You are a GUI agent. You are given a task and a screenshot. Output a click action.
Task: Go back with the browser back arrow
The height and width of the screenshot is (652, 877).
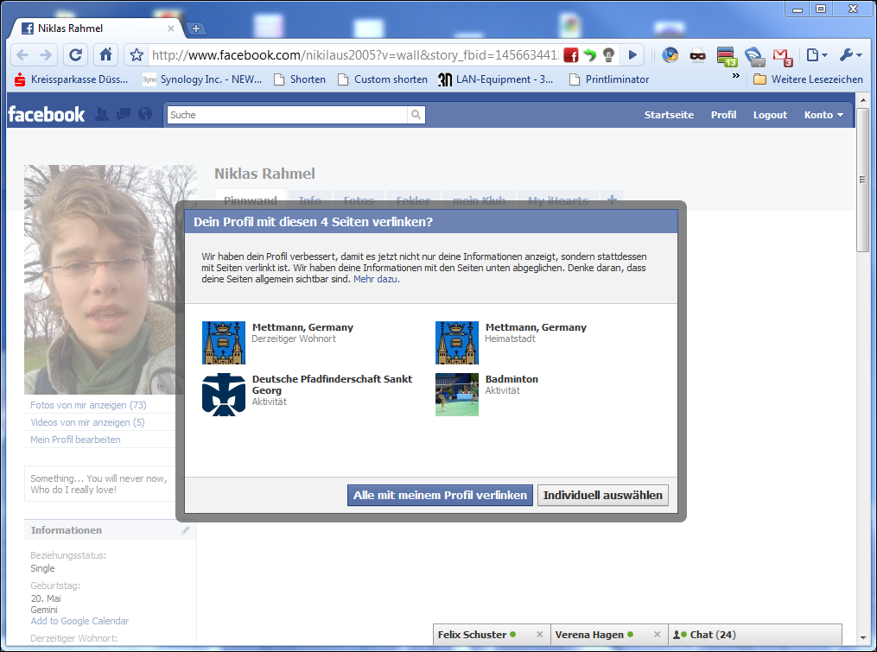pos(23,54)
